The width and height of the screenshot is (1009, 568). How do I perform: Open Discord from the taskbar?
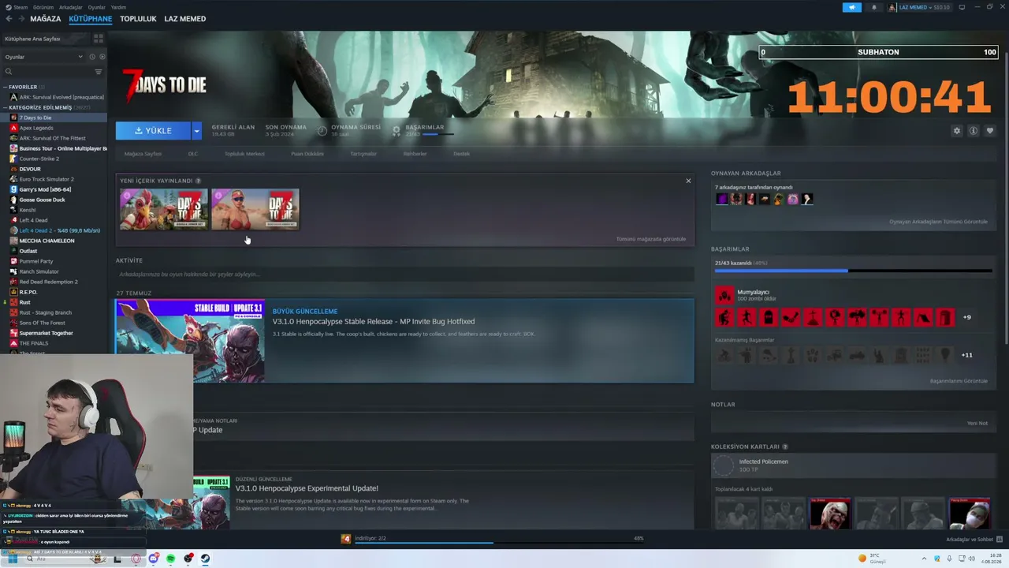(x=154, y=559)
